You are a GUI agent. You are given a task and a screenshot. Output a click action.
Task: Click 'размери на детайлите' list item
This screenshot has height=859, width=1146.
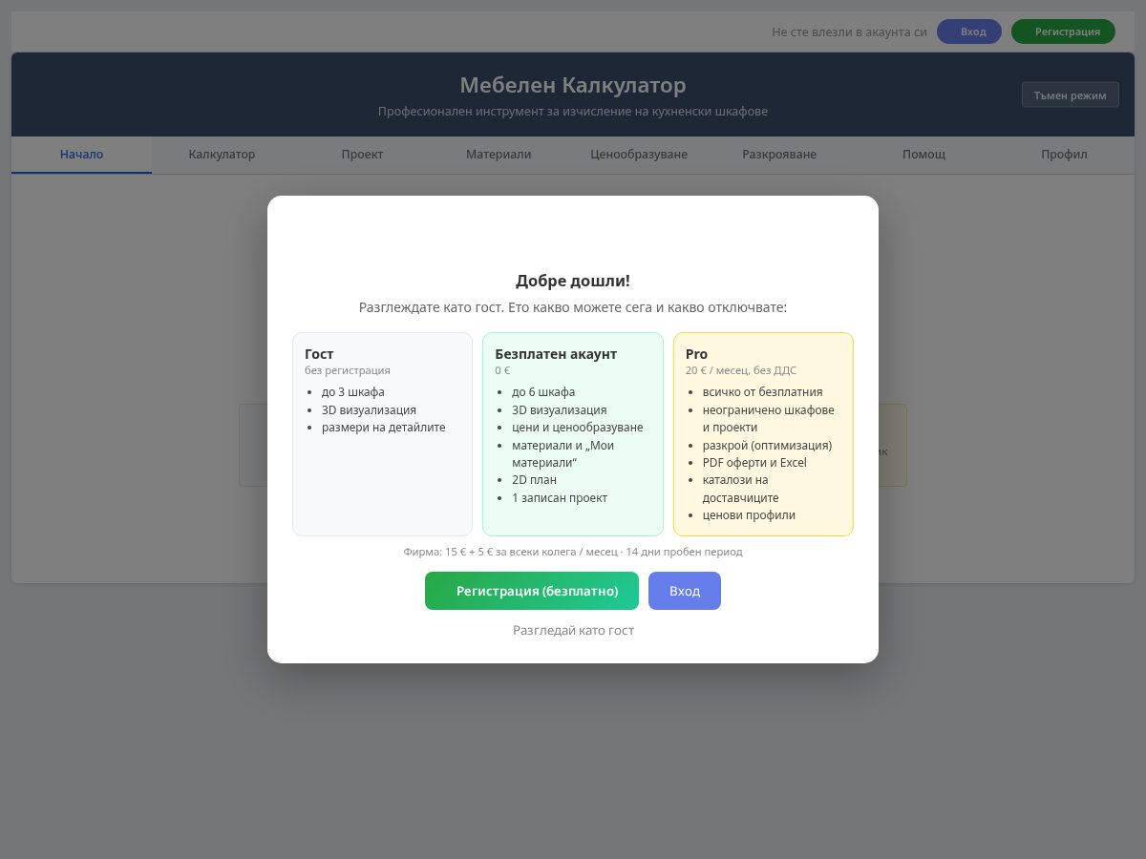384,428
